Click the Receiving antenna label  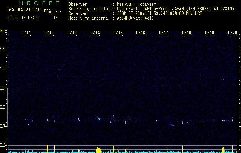click(x=88, y=18)
